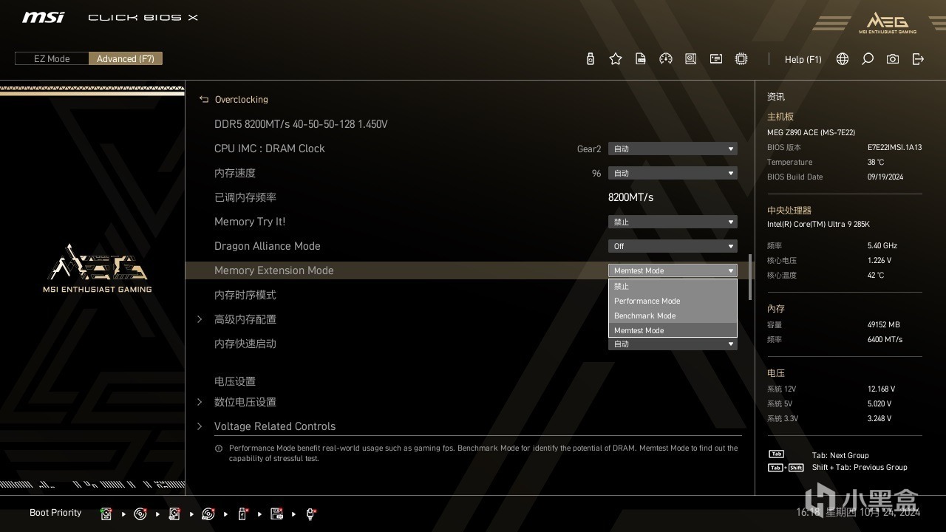
Task: Click the info icon beside the help description
Action: coord(219,449)
